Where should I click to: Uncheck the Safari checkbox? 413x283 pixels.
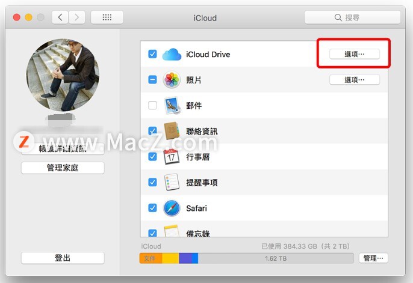click(152, 208)
